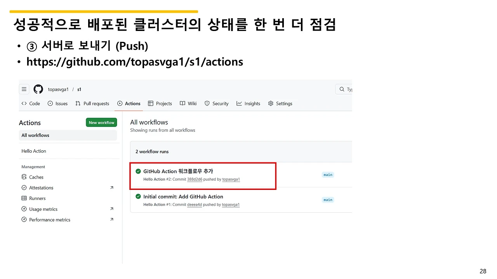The image size is (497, 279).
Task: Open Usage metrics from the sidebar
Action: [44, 209]
